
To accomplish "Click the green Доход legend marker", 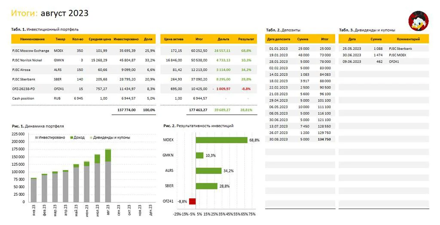I will tap(72, 138).
